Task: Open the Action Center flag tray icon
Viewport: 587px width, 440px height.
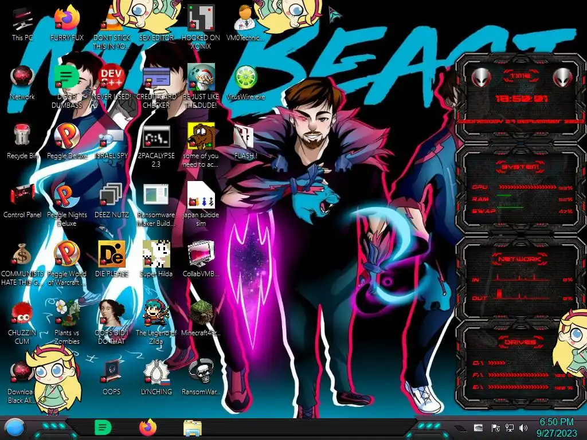Action: tap(496, 428)
